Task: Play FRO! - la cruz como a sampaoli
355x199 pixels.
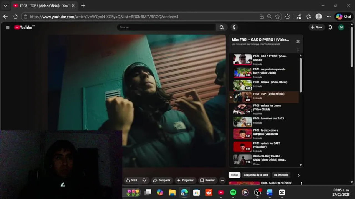Action: [264, 134]
